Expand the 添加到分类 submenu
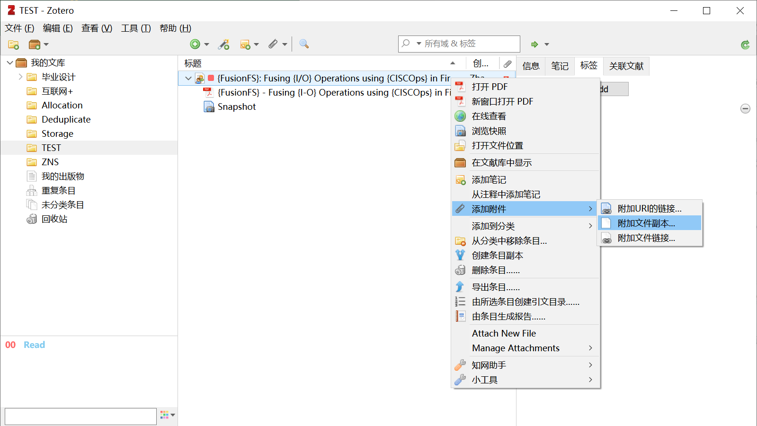This screenshot has height=426, width=757. click(526, 226)
